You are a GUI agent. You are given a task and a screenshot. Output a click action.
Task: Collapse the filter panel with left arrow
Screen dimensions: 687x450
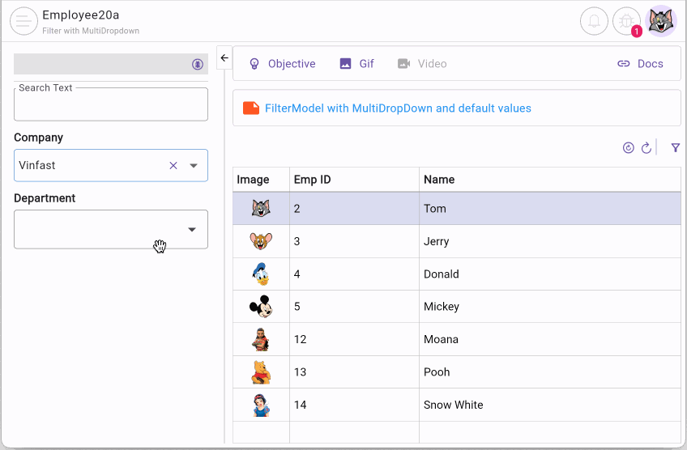tap(224, 58)
